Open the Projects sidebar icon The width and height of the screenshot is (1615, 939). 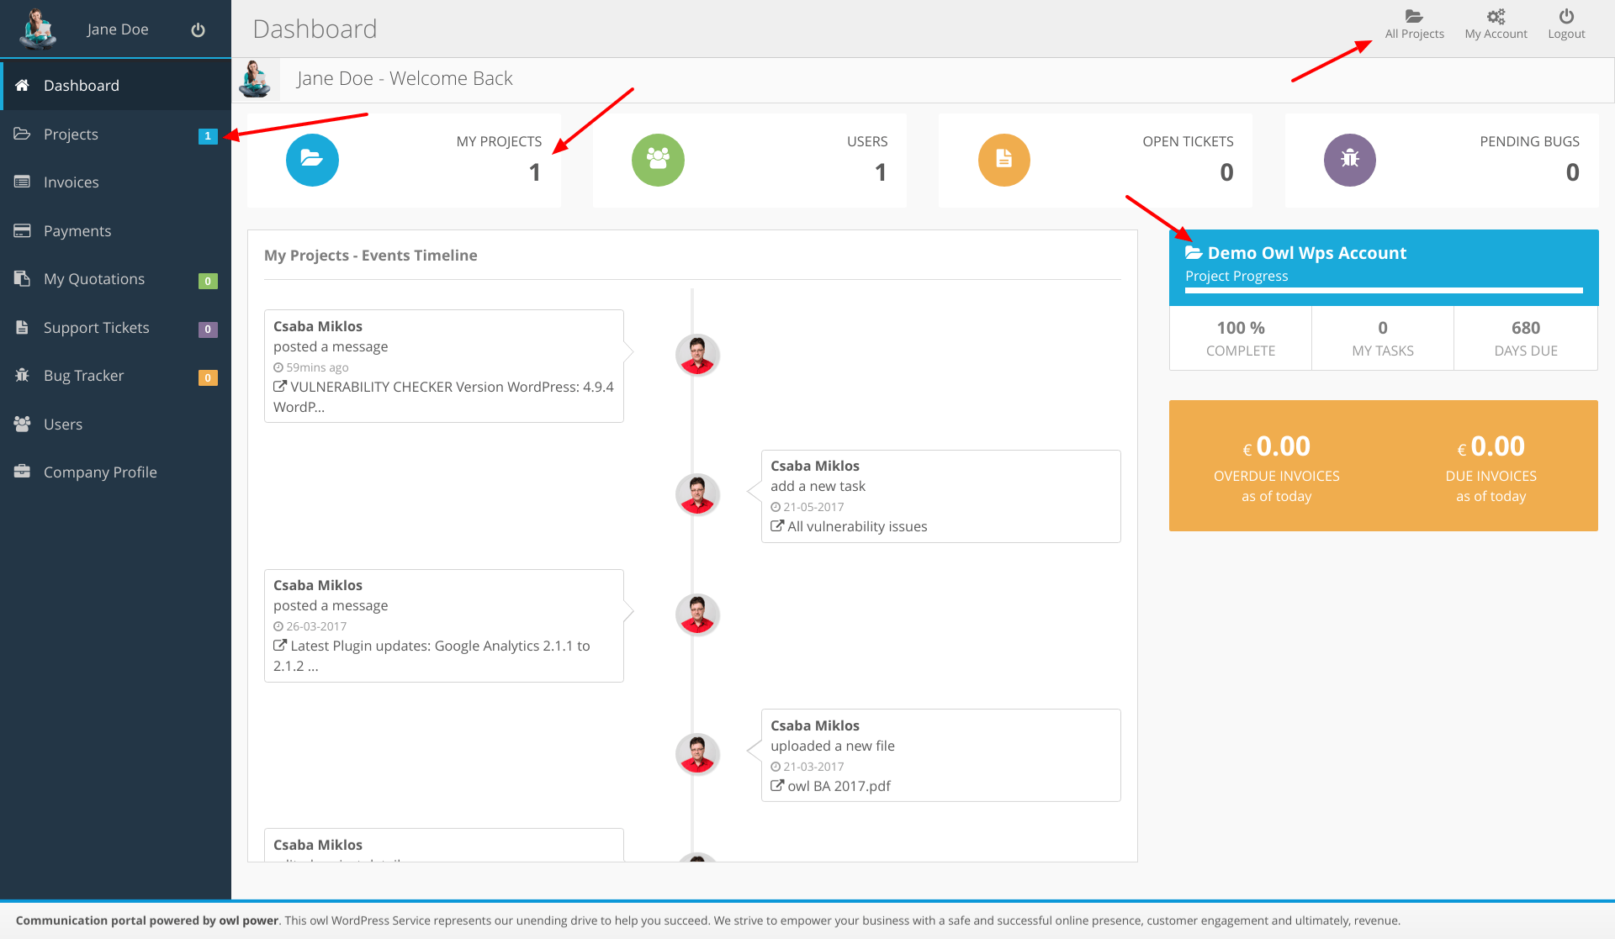(23, 133)
